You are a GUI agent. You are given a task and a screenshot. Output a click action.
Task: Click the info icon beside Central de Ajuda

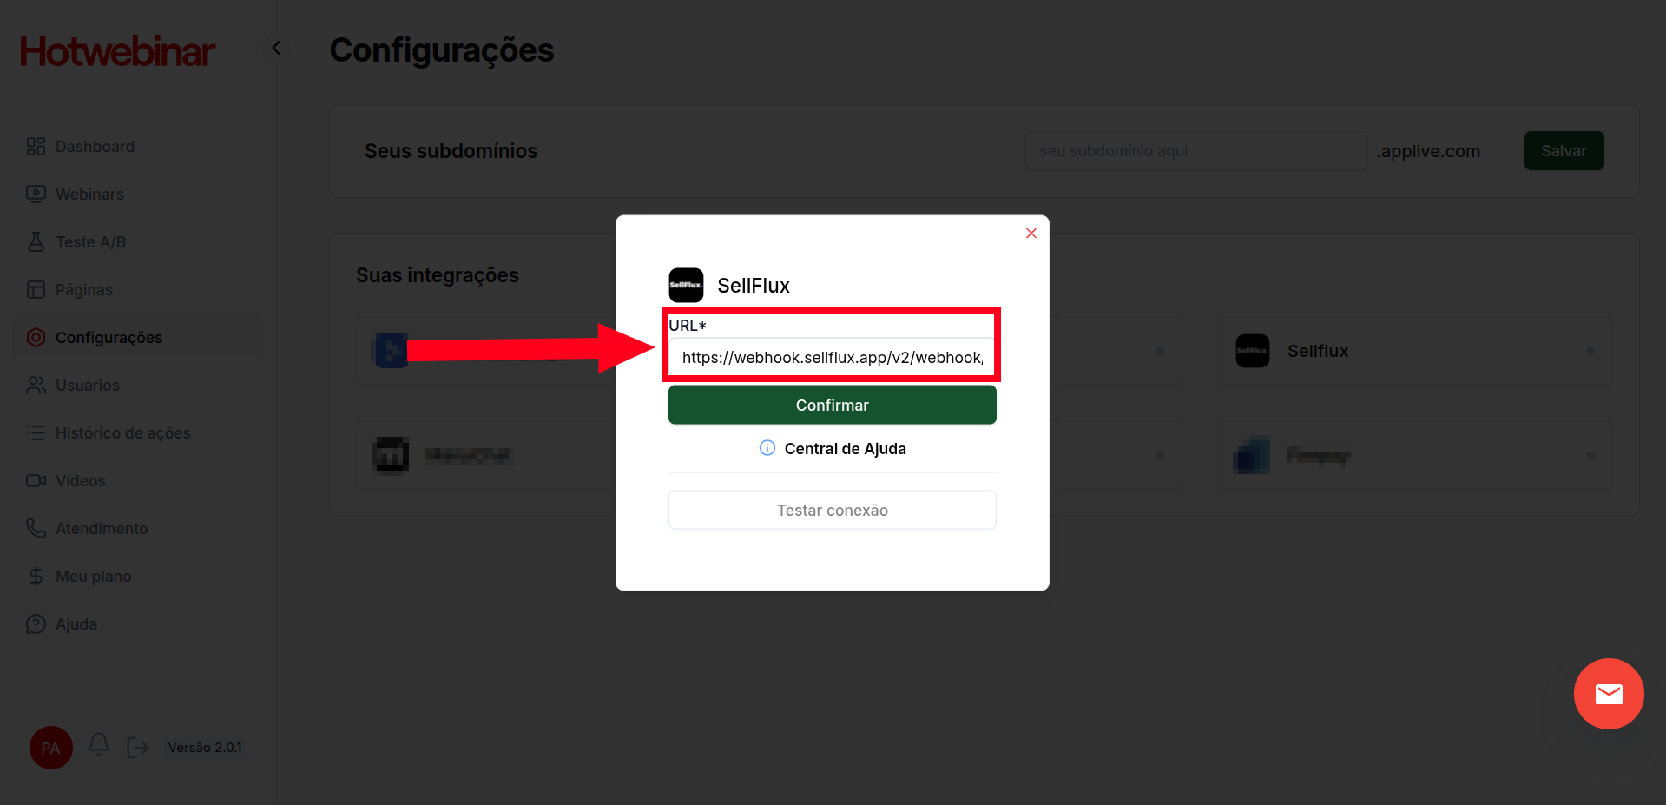[767, 448]
